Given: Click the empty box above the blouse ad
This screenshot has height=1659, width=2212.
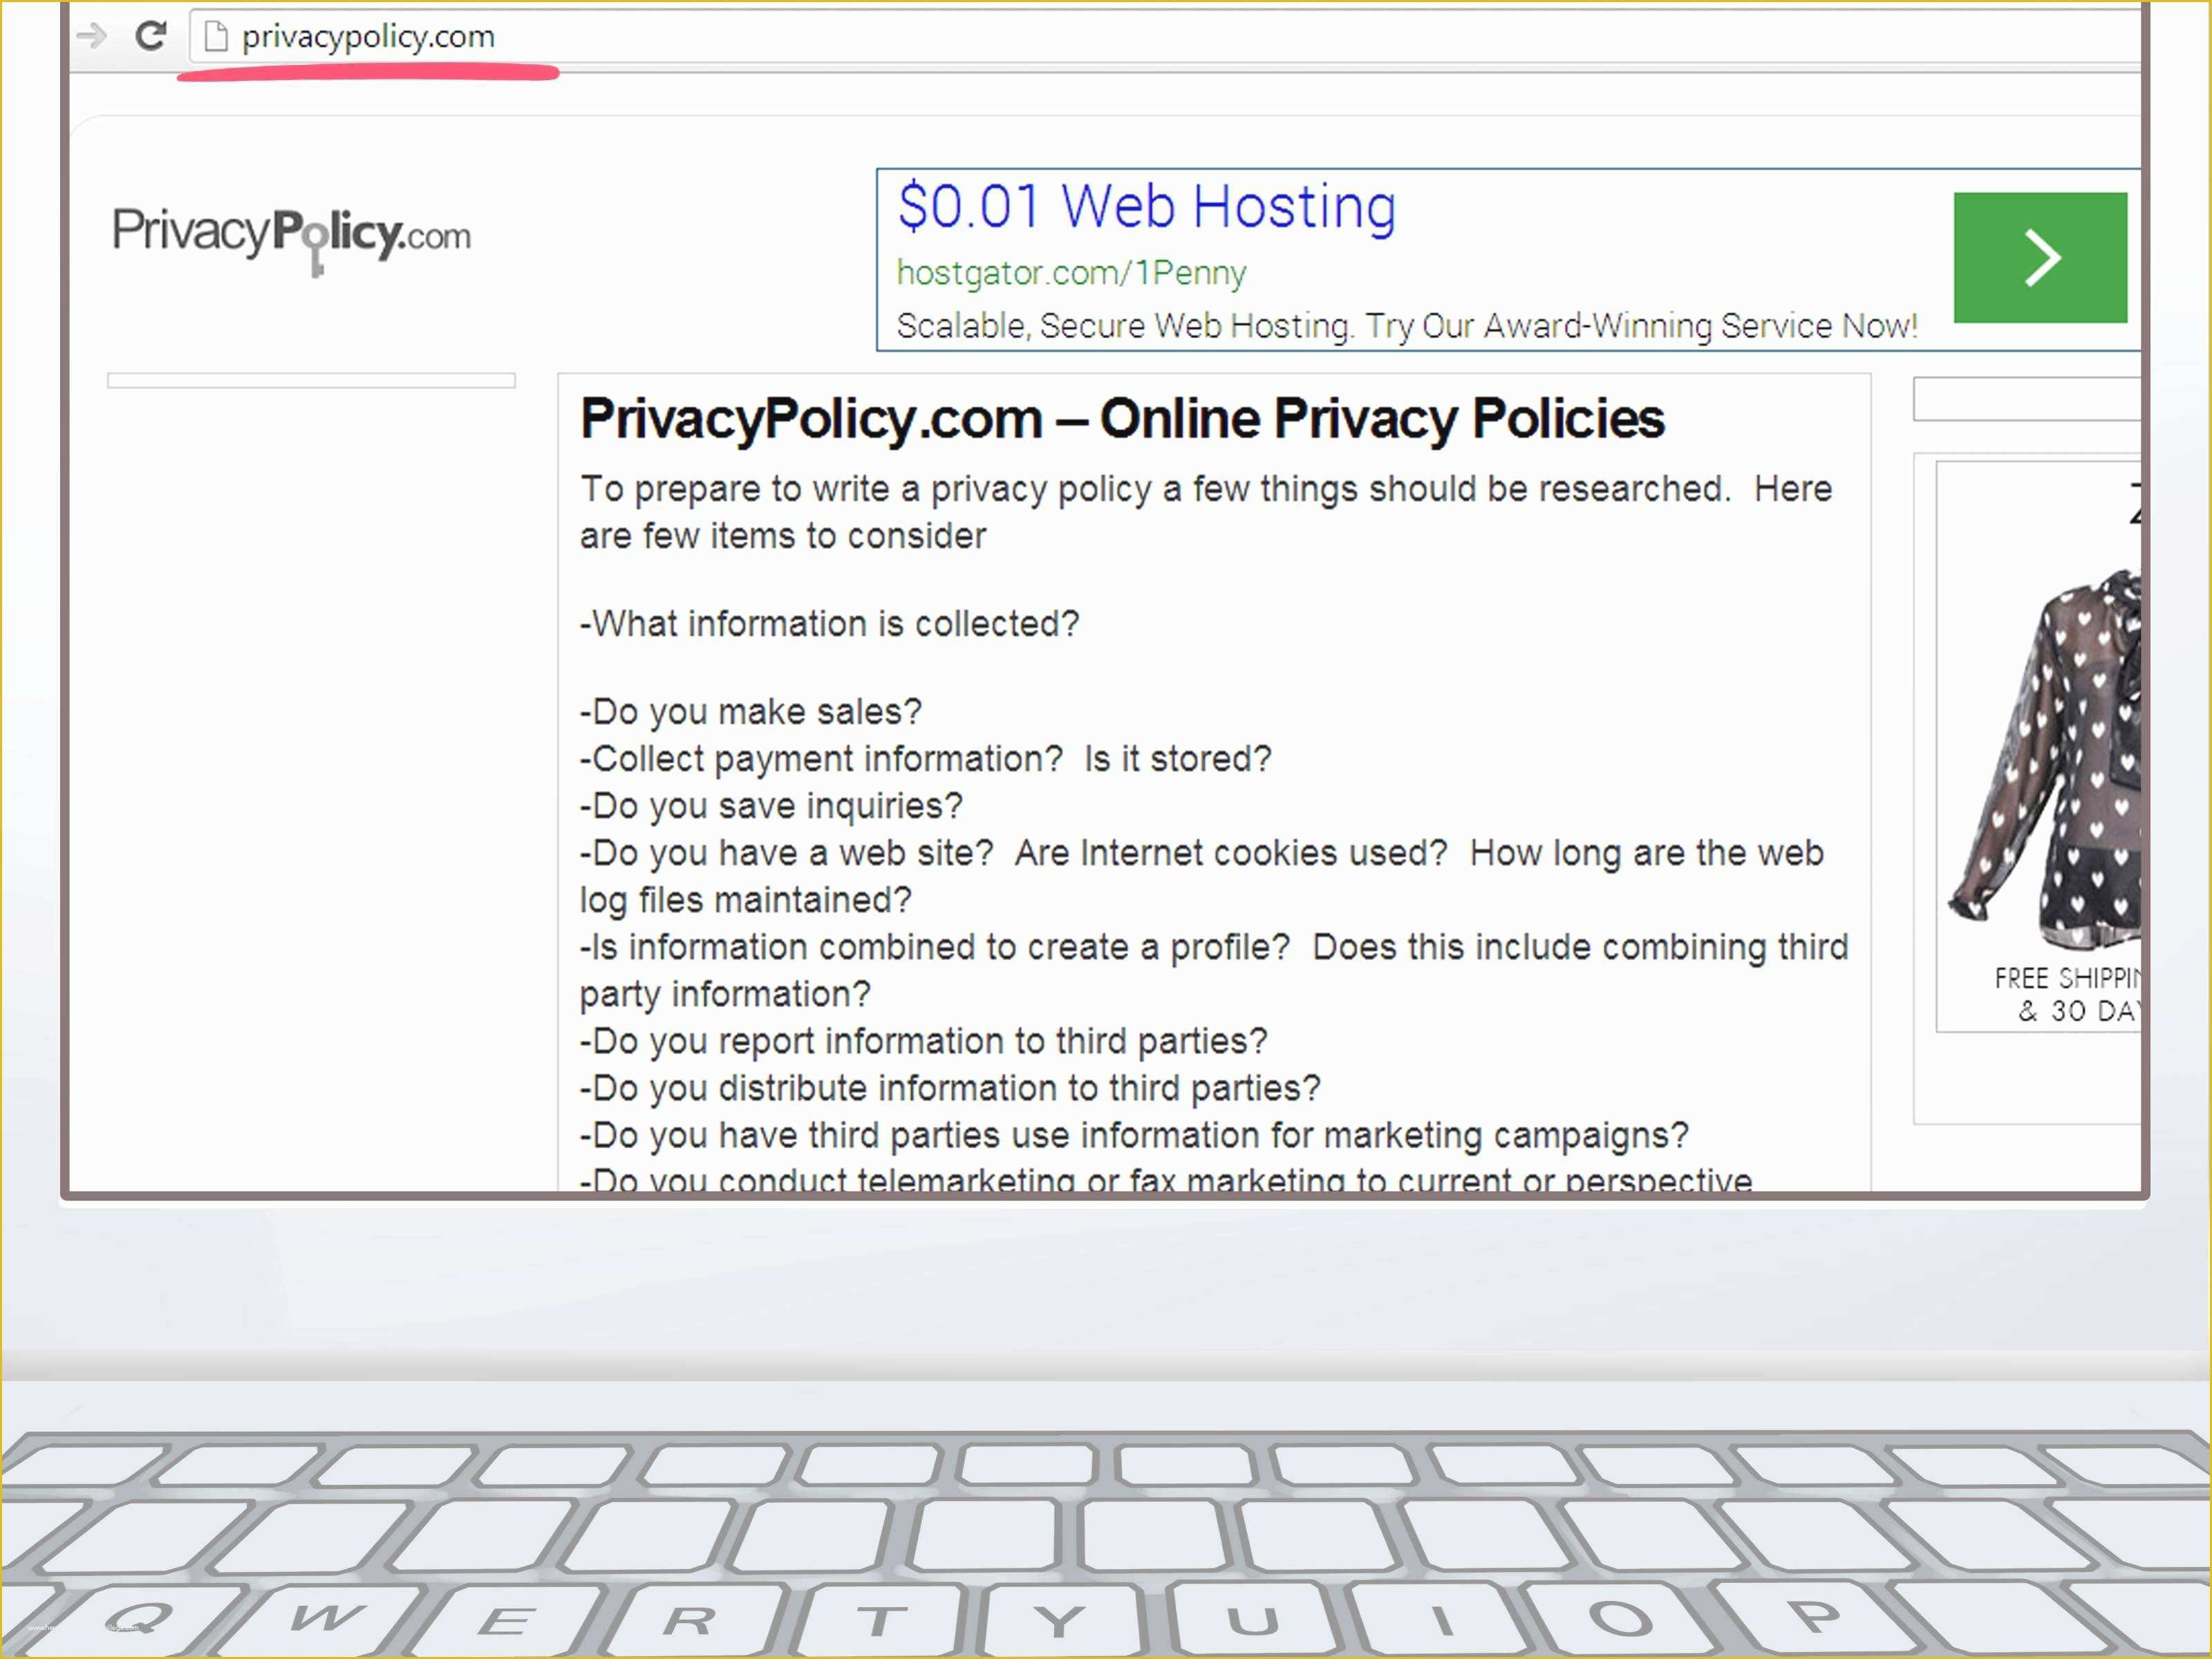Looking at the screenshot, I should 2027,399.
